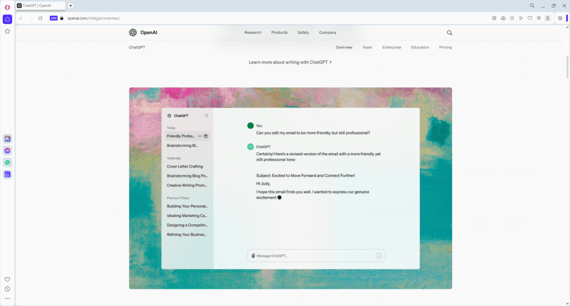Image resolution: width=570 pixels, height=306 pixels.
Task: Go to the OpenAI logo homepage
Action: click(143, 32)
